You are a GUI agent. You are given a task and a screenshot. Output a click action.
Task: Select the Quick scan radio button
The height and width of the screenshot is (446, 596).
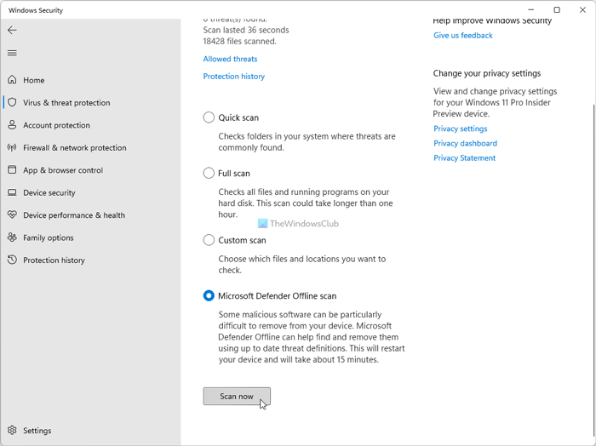(x=209, y=117)
